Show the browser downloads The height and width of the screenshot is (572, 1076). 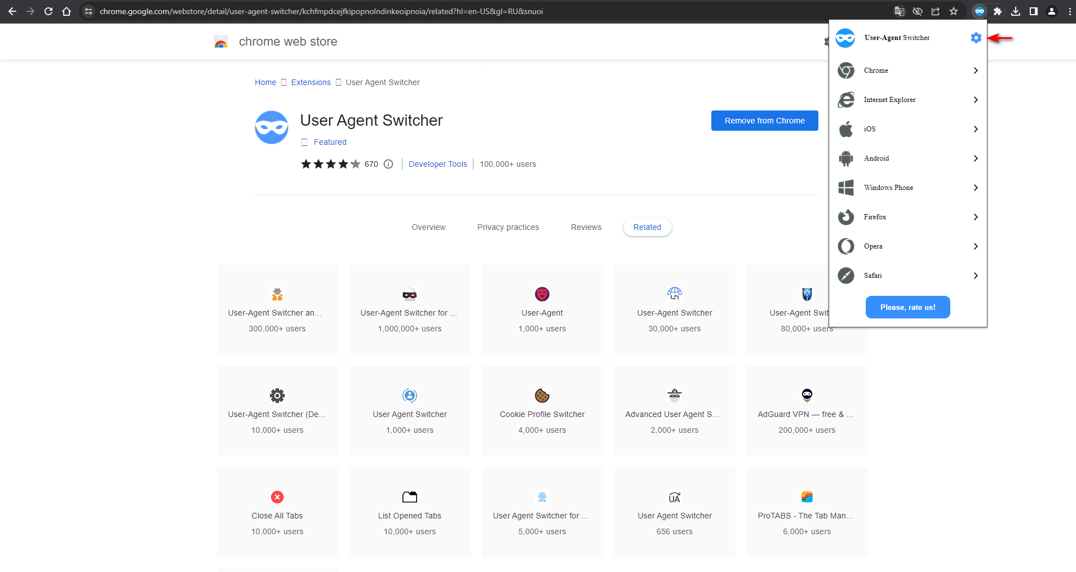tap(1016, 11)
